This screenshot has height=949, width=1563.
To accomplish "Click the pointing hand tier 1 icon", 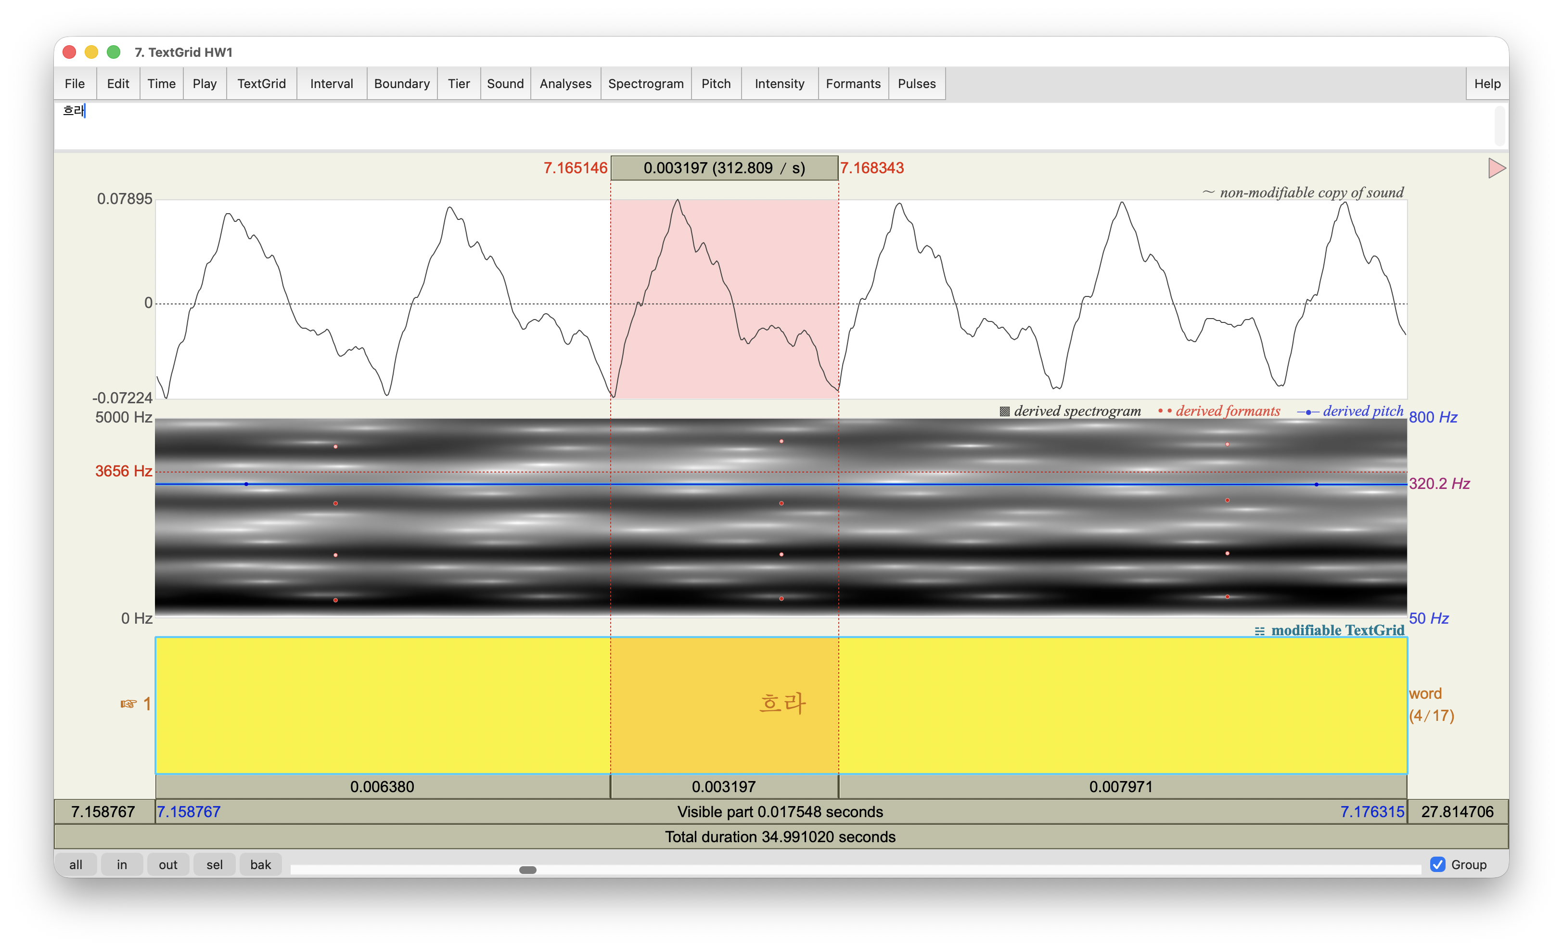I will [129, 704].
